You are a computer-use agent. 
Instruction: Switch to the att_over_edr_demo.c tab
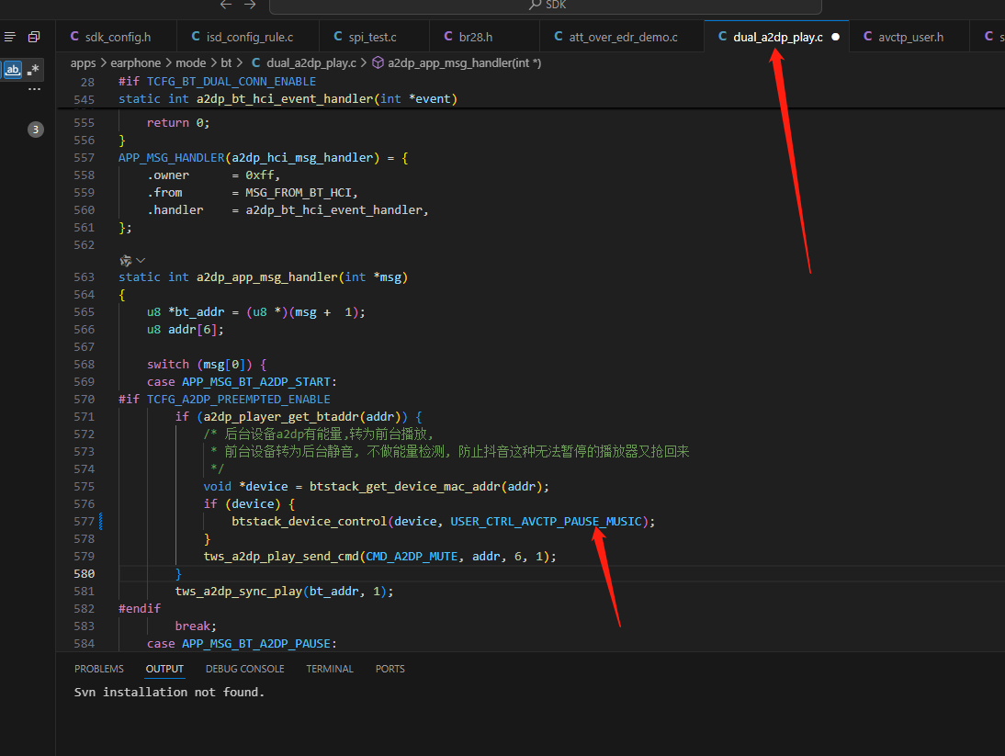(x=622, y=37)
